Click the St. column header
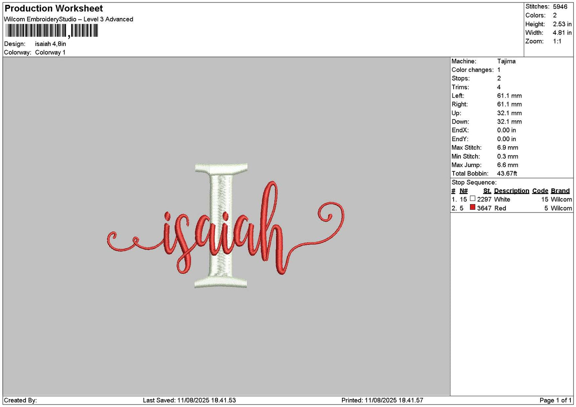Viewport: 576px width, 407px height. 487,191
